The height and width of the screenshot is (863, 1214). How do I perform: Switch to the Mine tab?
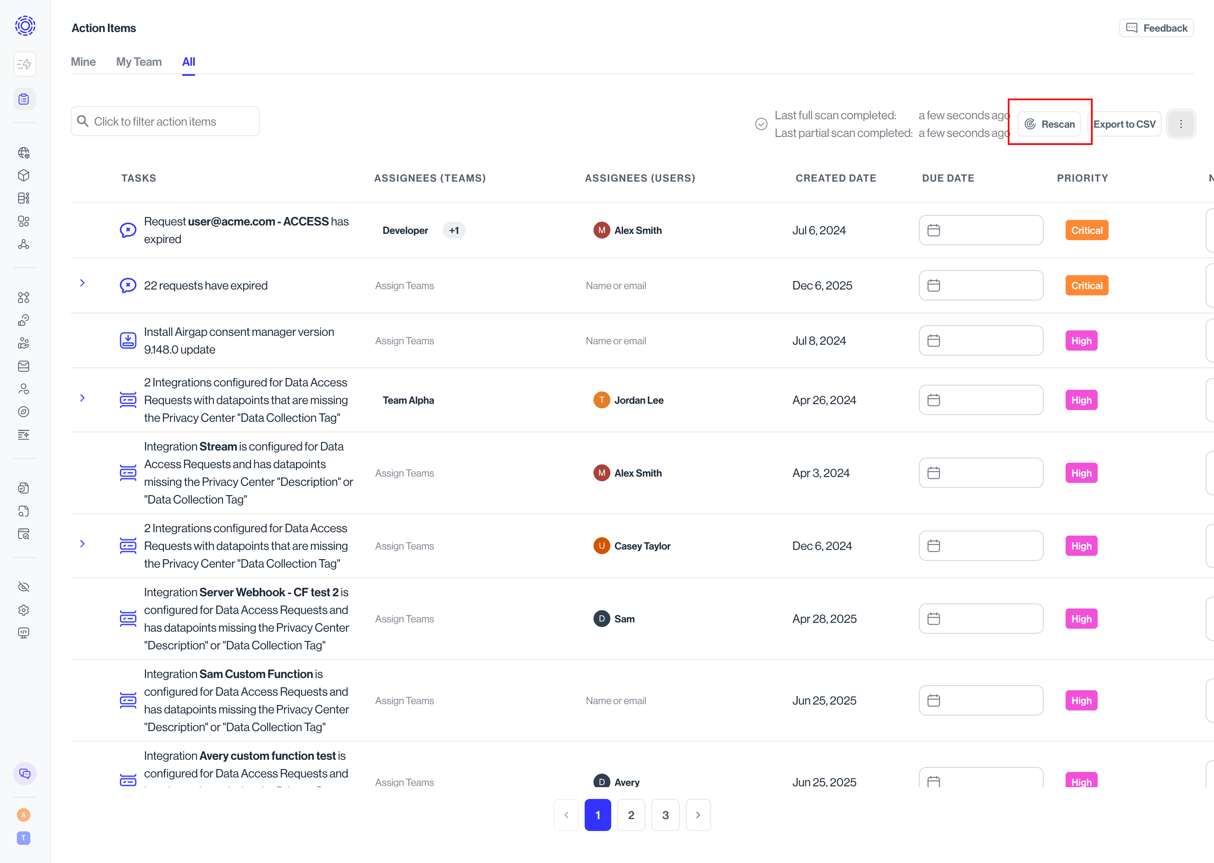pos(83,62)
